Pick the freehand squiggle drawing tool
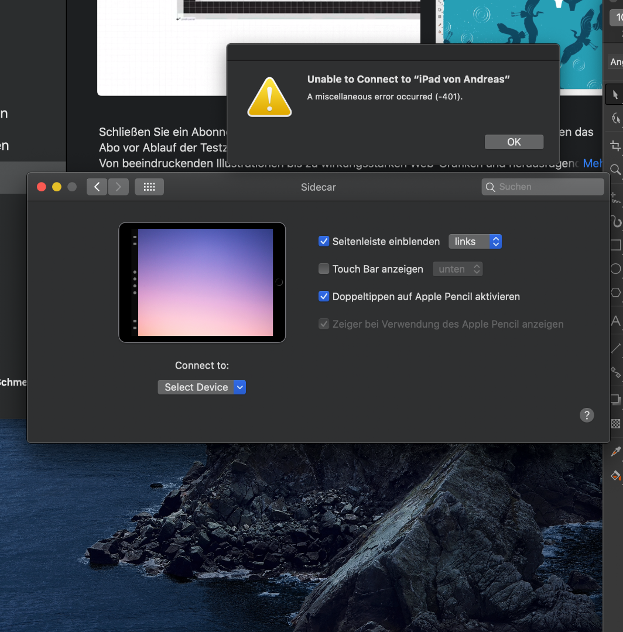This screenshot has height=632, width=623. pyautogui.click(x=616, y=198)
